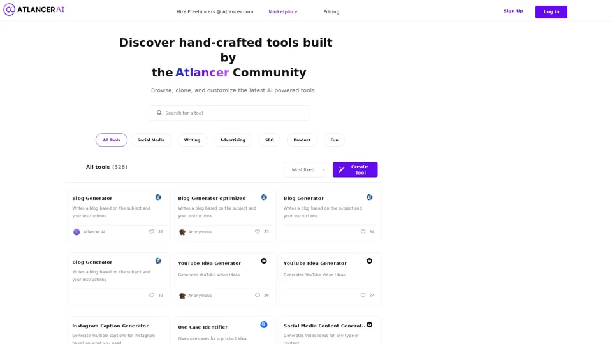Image resolution: width=612 pixels, height=344 pixels.
Task: Open the Most liked sort dropdown
Action: pos(305,169)
